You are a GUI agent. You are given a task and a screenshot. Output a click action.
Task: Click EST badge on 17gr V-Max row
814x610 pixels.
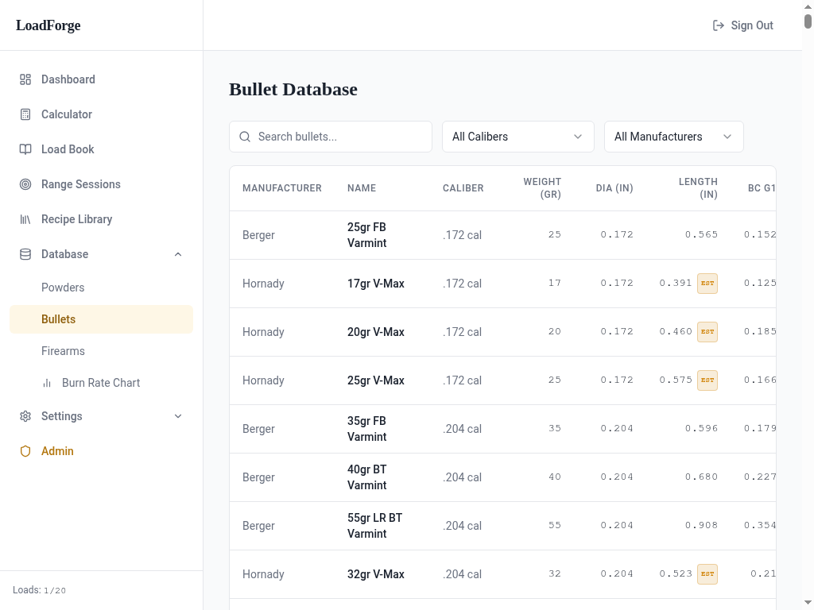coord(707,284)
